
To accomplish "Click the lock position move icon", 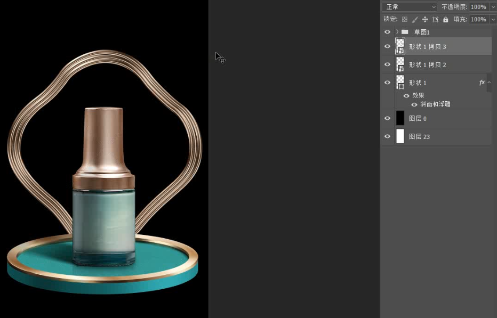I will (425, 20).
